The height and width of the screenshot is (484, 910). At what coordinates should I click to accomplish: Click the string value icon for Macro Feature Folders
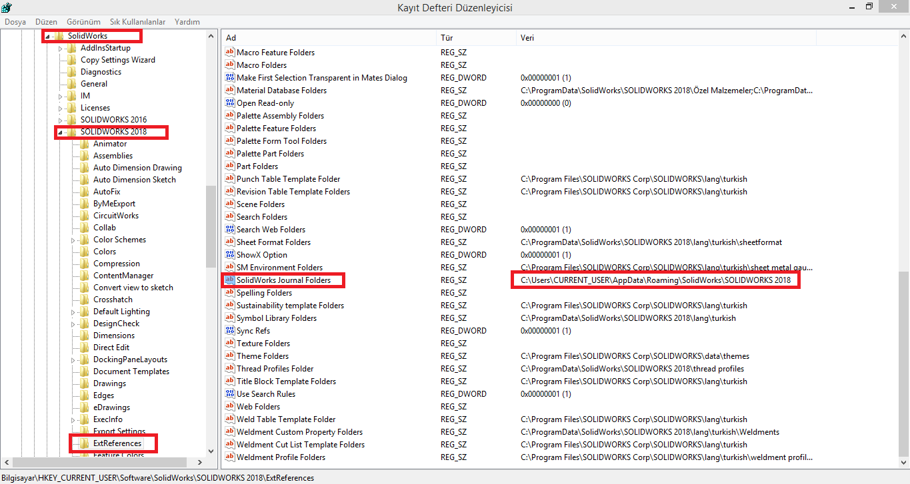click(x=230, y=53)
